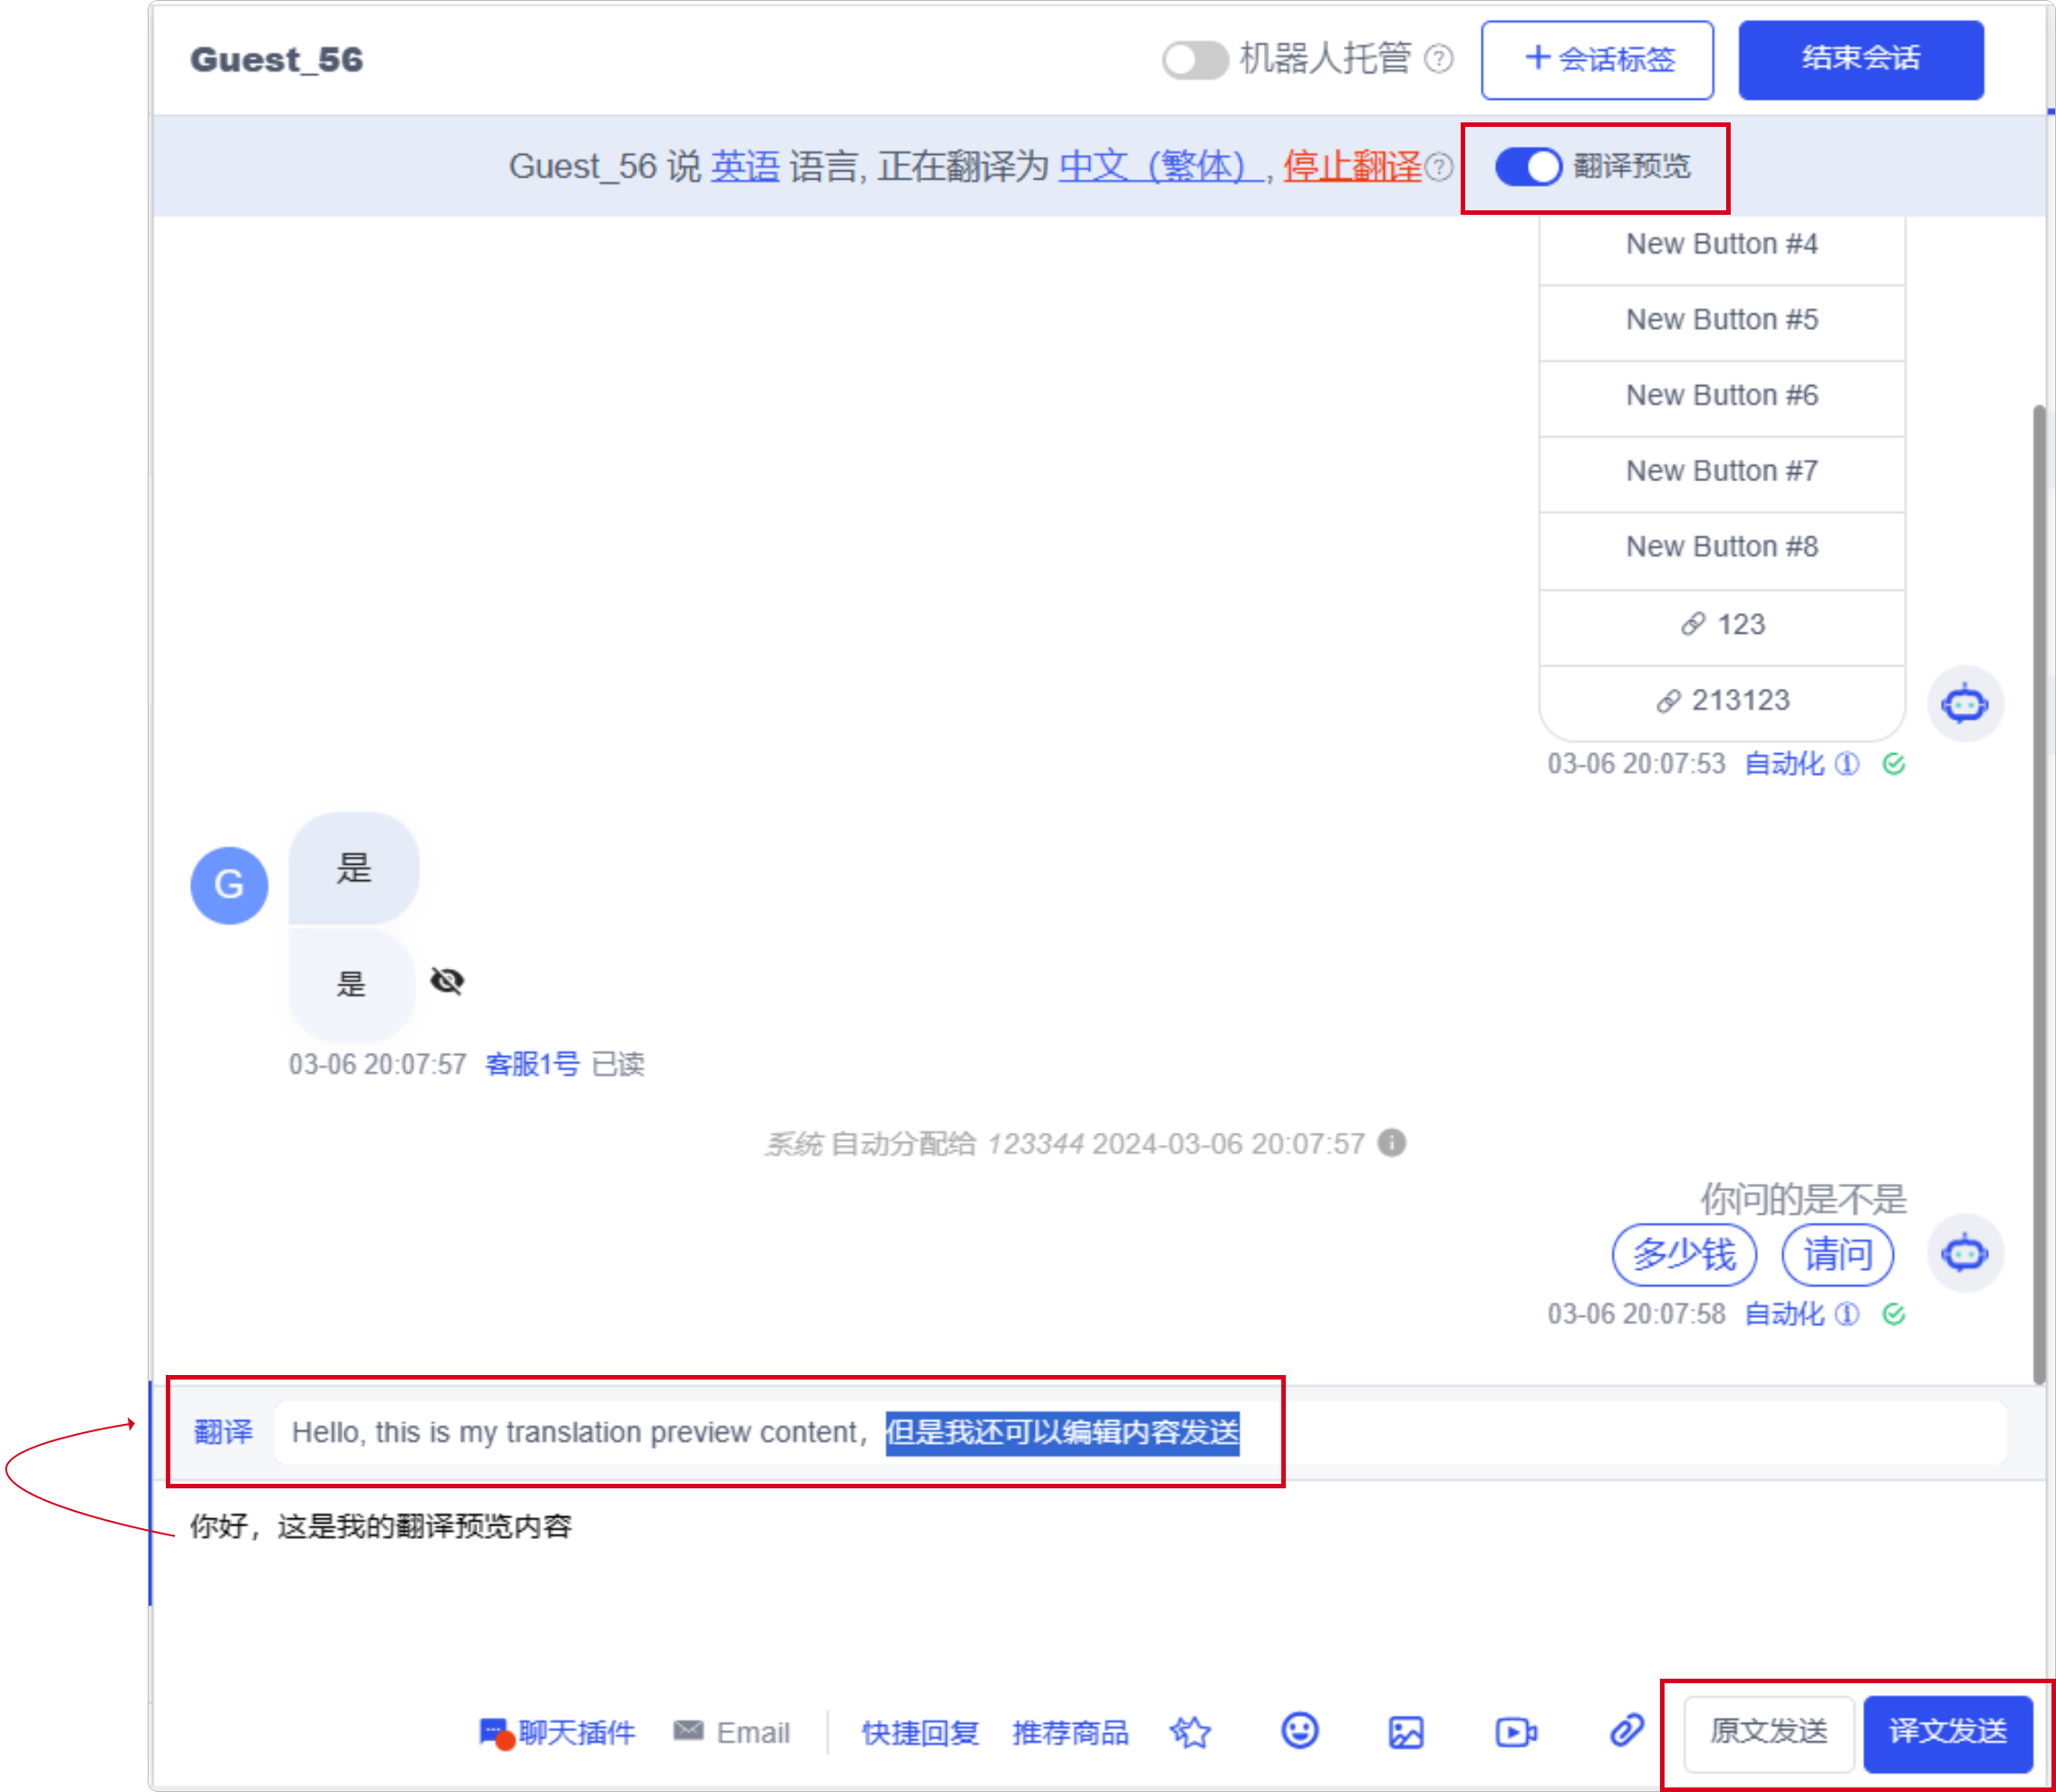2056x1792 pixels.
Task: Click the paperclip file attachment icon
Action: [x=1626, y=1730]
